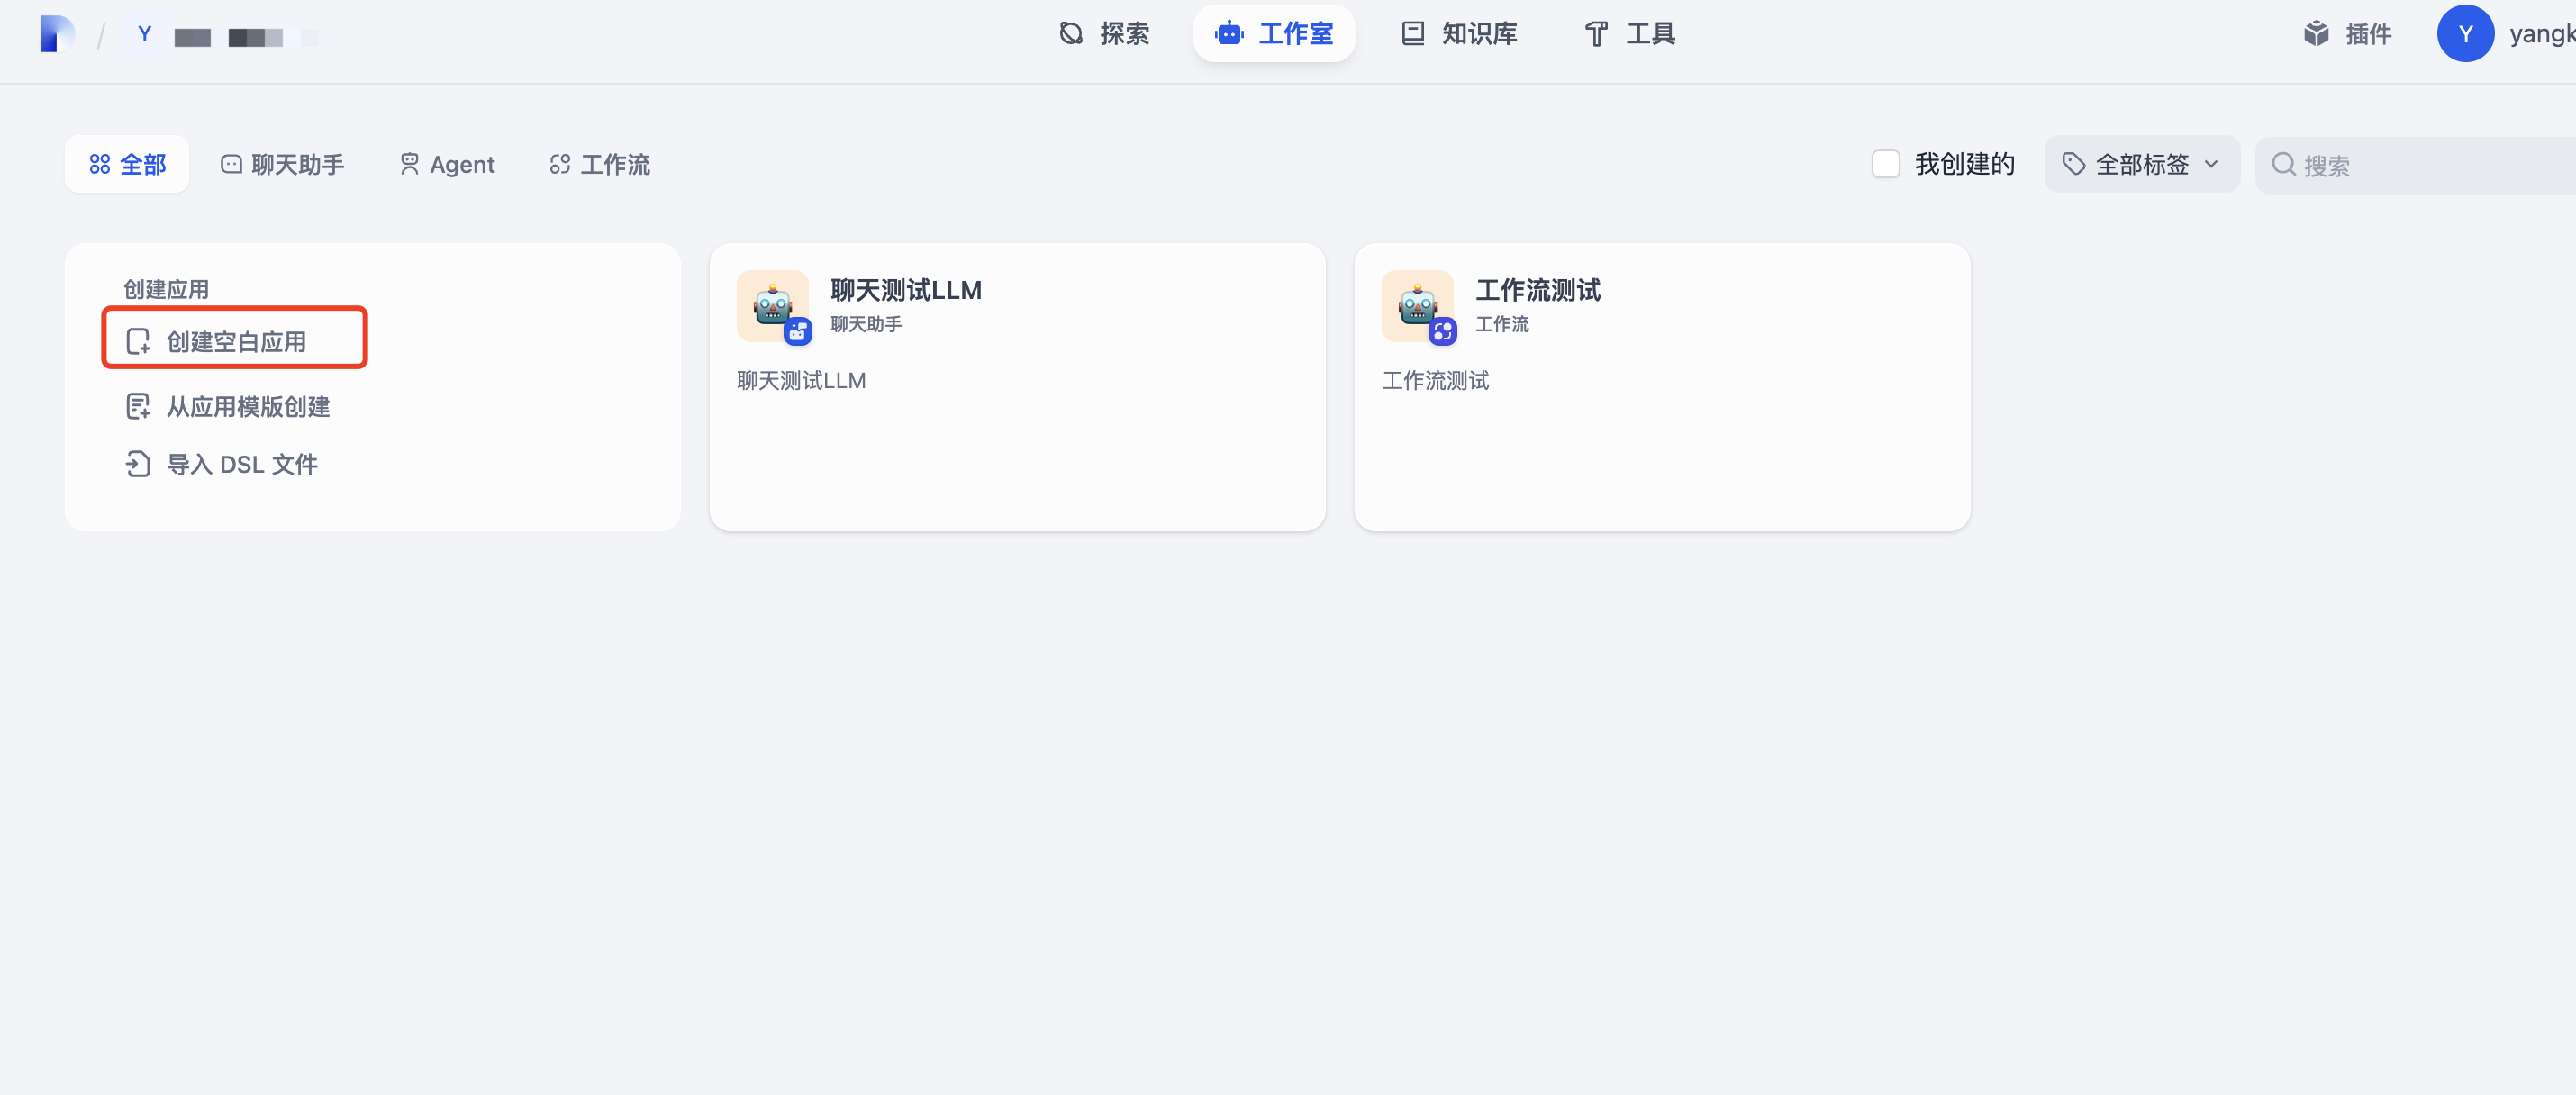
Task: Click 导入 DSL 文件 option
Action: pyautogui.click(x=241, y=464)
